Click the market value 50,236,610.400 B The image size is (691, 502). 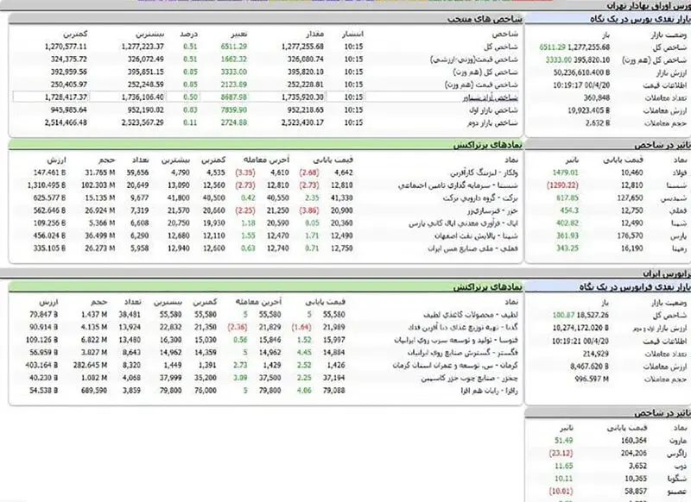581,72
